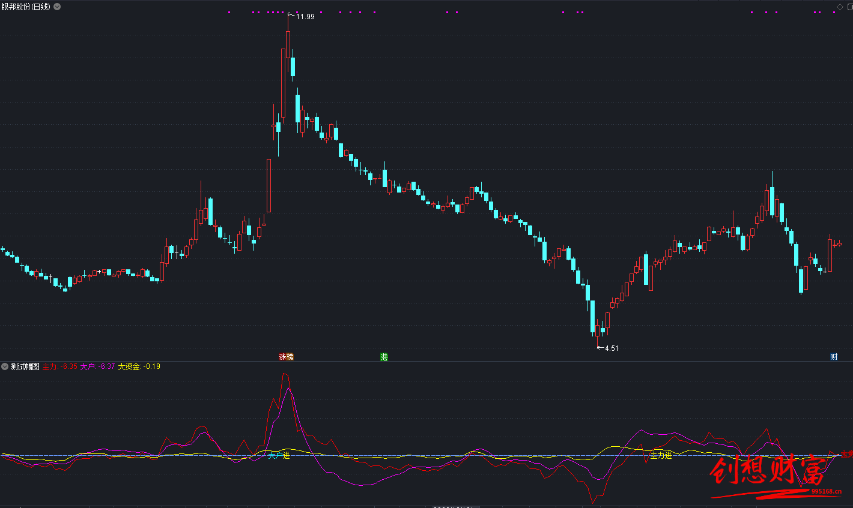The image size is (853, 508).
Task: Click the diamond icon at top right
Action: coord(840,7)
